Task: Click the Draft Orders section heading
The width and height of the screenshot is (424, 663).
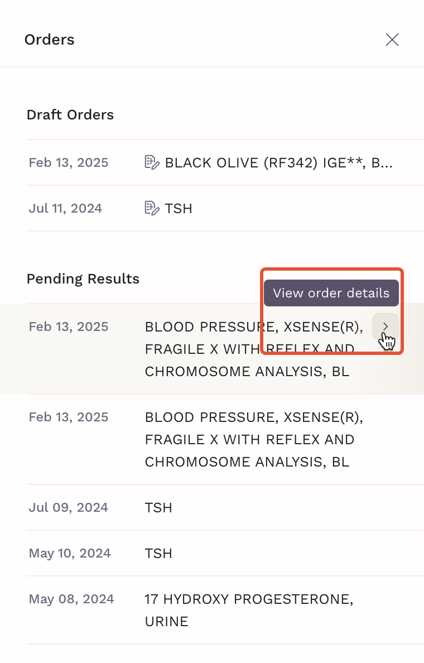Action: pyautogui.click(x=70, y=114)
